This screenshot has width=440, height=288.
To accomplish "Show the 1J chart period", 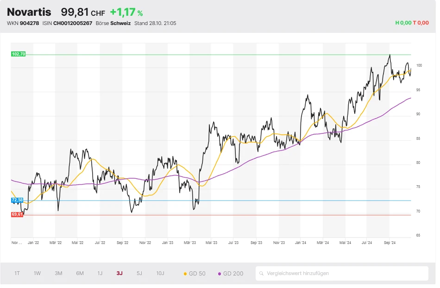I will [x=100, y=273].
